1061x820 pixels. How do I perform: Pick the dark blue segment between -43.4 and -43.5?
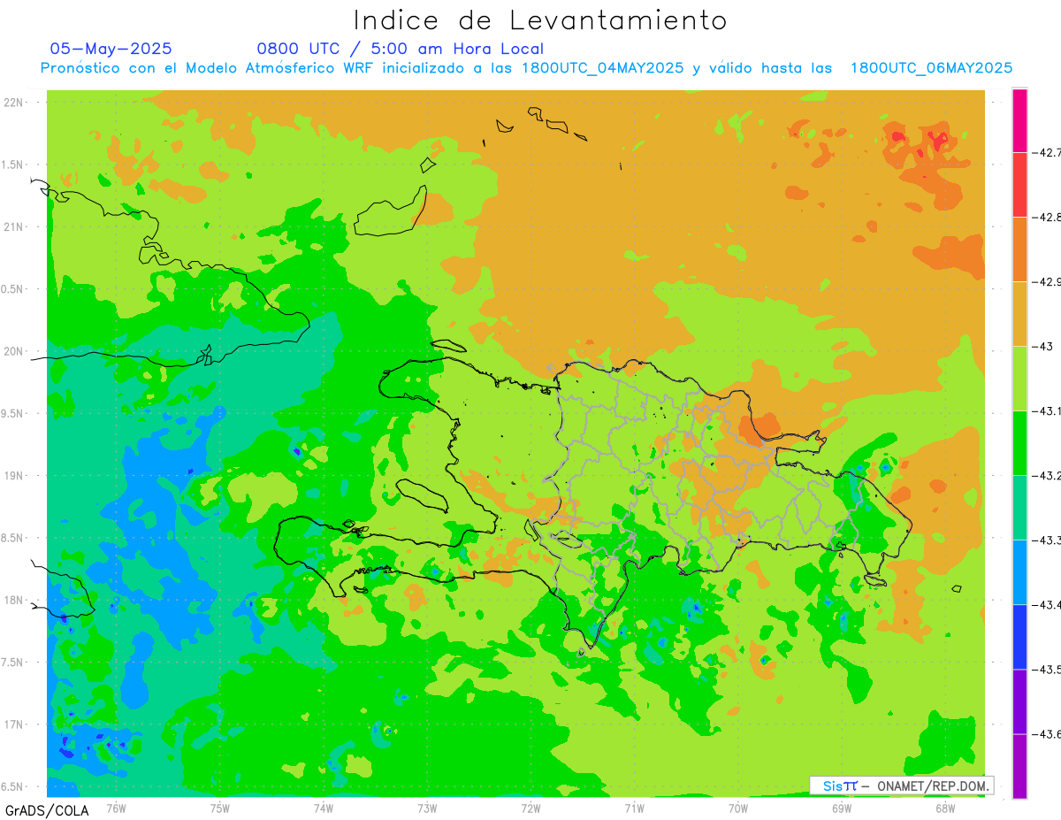tap(1019, 637)
